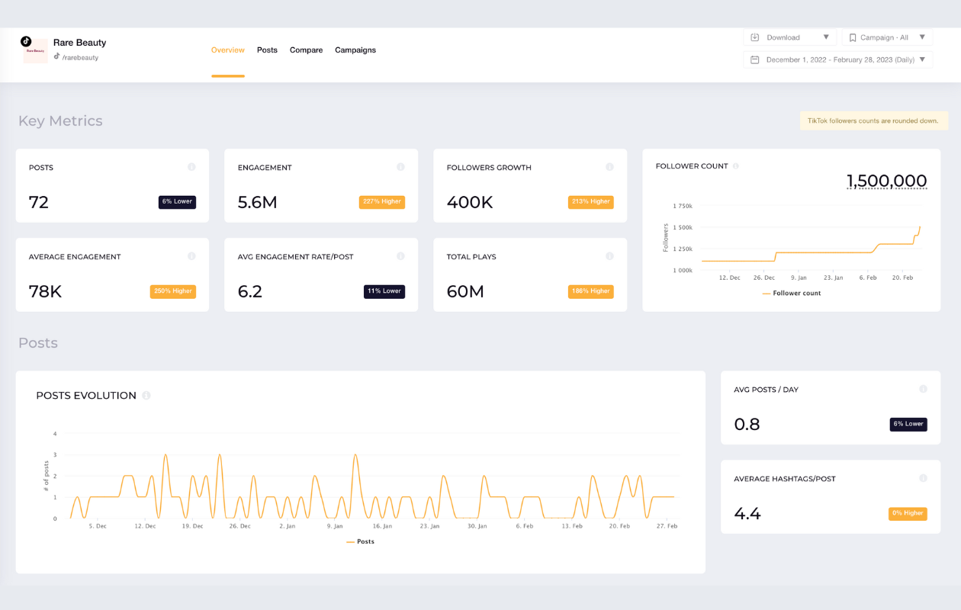Click the 4.4 average hashtags value
The width and height of the screenshot is (961, 610).
tap(747, 514)
